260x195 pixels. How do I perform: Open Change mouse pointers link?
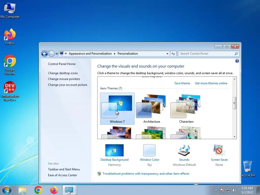click(x=64, y=79)
